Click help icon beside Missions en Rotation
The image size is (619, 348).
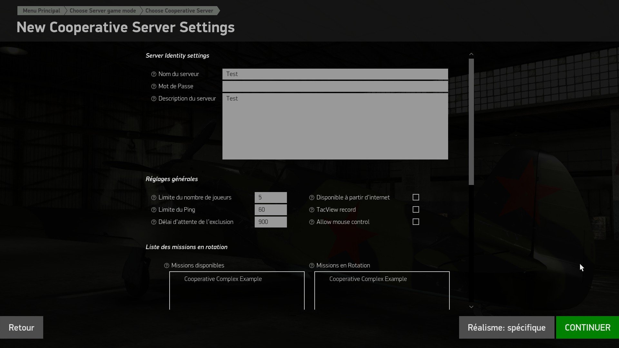pyautogui.click(x=312, y=266)
